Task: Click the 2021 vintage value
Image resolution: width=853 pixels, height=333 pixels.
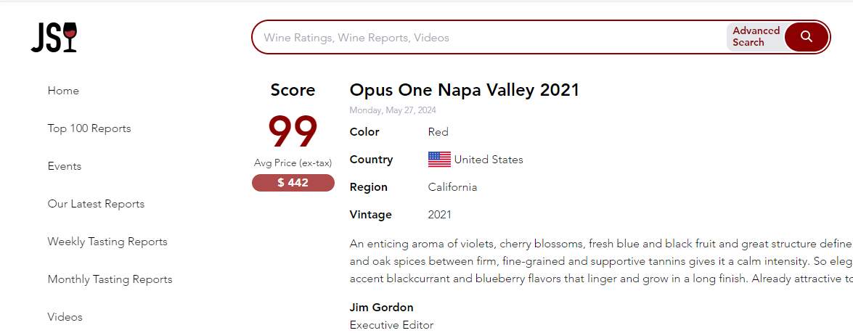Action: pos(440,215)
